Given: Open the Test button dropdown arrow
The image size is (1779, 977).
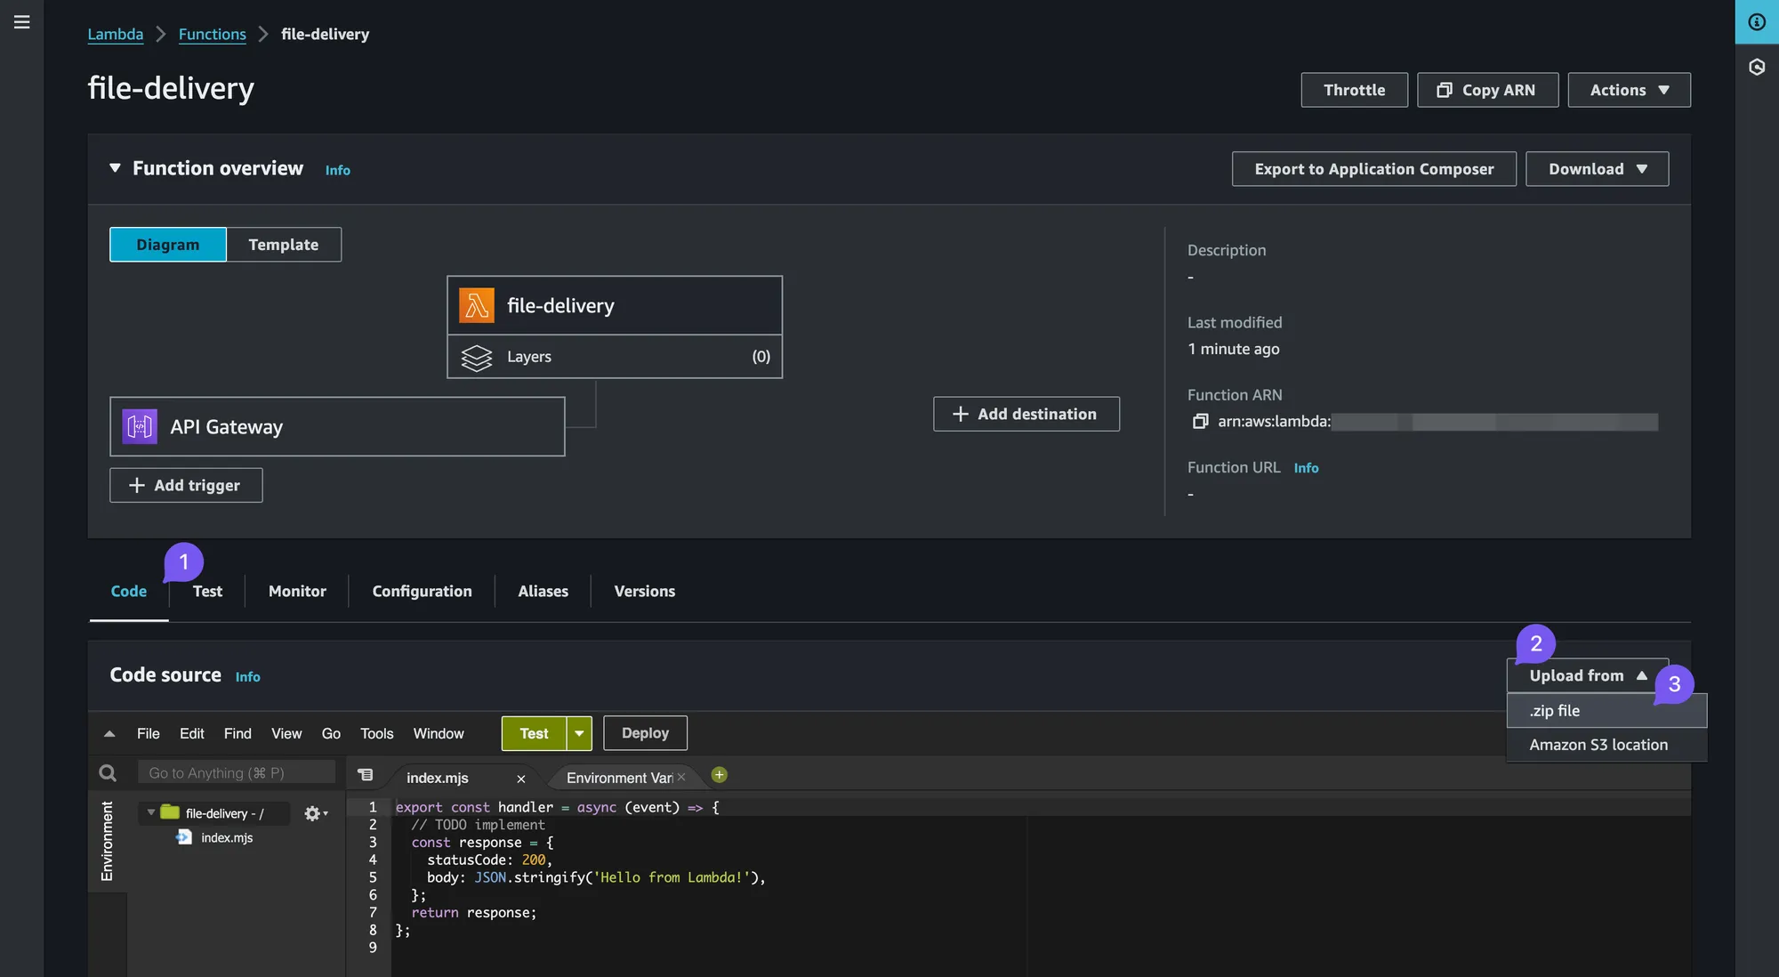Looking at the screenshot, I should point(579,733).
